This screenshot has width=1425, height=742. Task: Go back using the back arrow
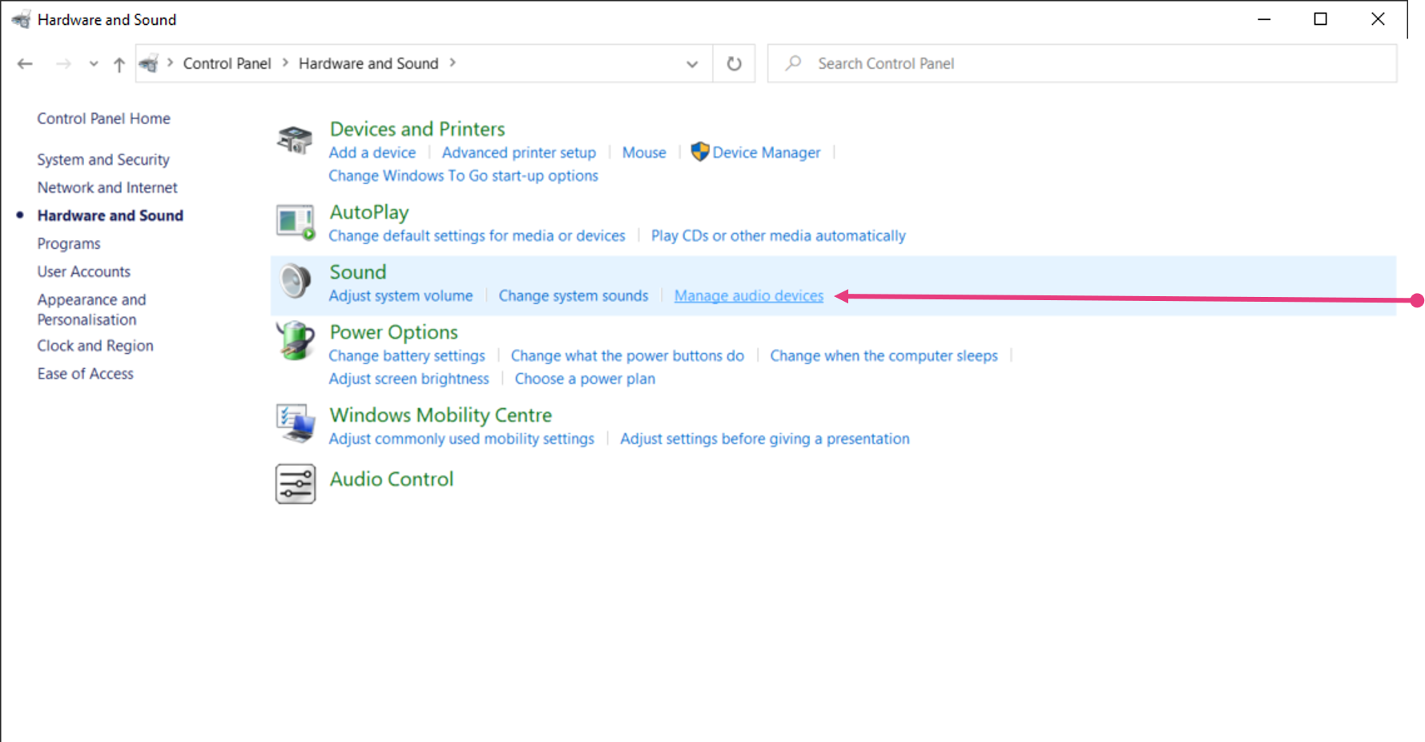tap(25, 64)
